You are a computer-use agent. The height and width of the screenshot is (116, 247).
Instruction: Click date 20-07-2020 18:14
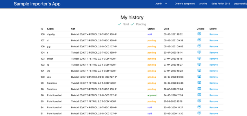coord(173,53)
